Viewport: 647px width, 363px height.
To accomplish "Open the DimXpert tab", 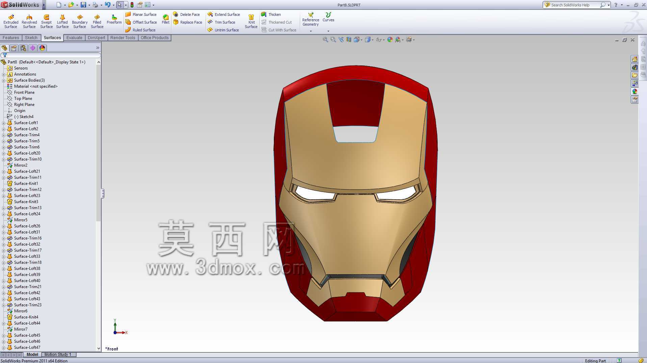I will pyautogui.click(x=96, y=38).
